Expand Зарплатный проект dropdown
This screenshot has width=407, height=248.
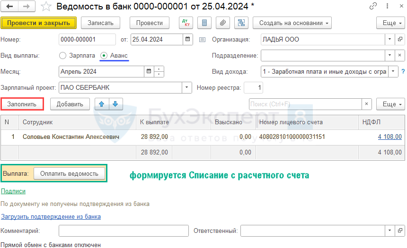tap(186, 87)
